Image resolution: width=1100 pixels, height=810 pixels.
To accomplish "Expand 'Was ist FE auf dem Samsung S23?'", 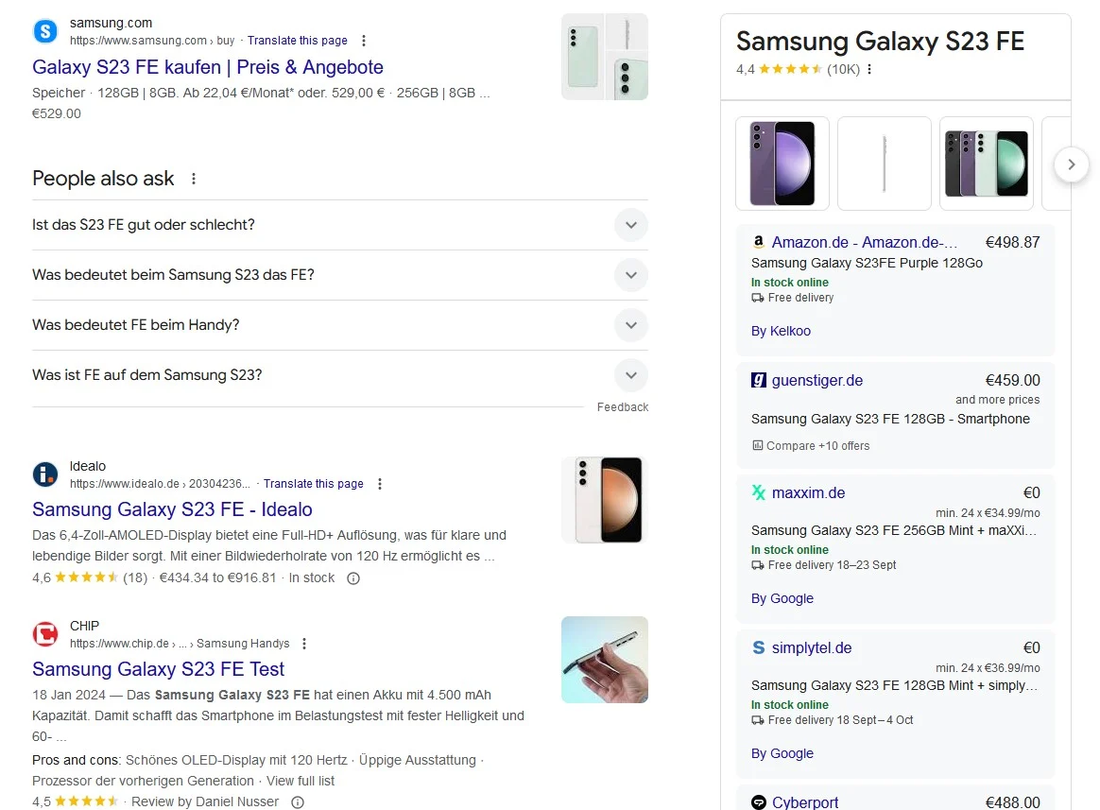I will [340, 375].
